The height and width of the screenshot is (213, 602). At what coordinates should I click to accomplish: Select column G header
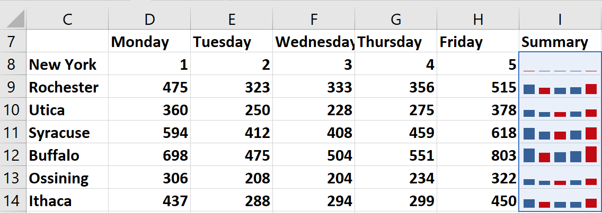396,19
